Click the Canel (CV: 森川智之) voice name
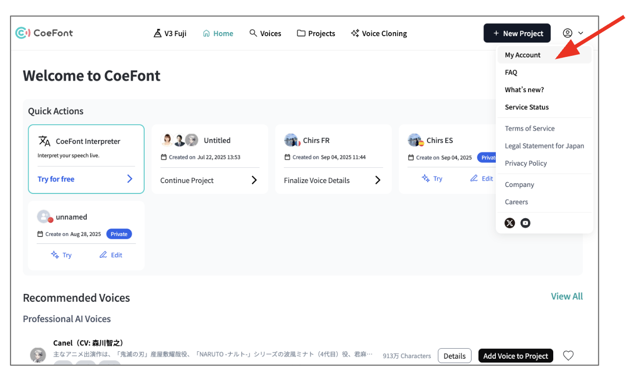Viewport: 632px width, 374px height. coord(89,343)
